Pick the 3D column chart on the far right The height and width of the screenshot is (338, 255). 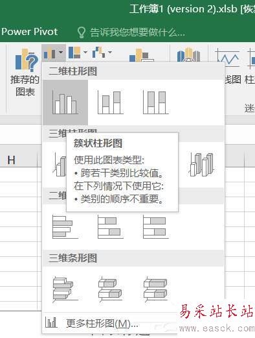click(x=201, y=164)
